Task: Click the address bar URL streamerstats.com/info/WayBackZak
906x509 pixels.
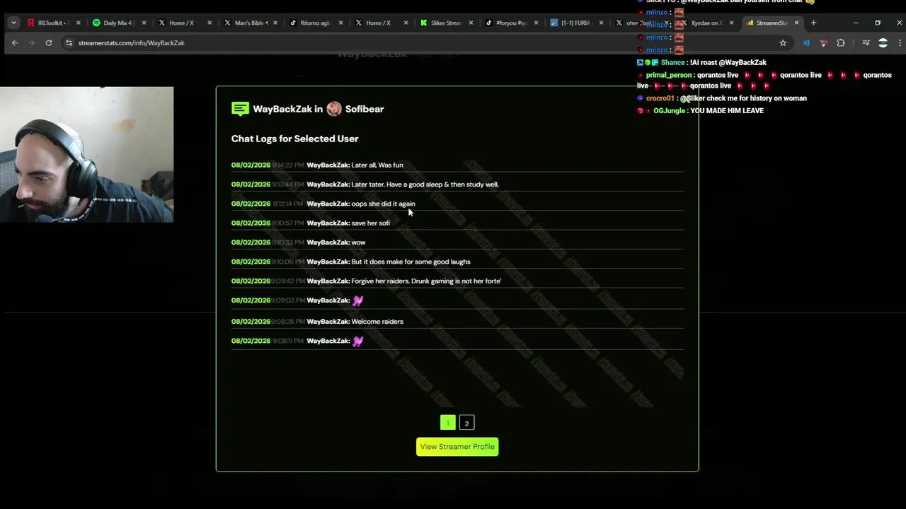Action: 132,42
